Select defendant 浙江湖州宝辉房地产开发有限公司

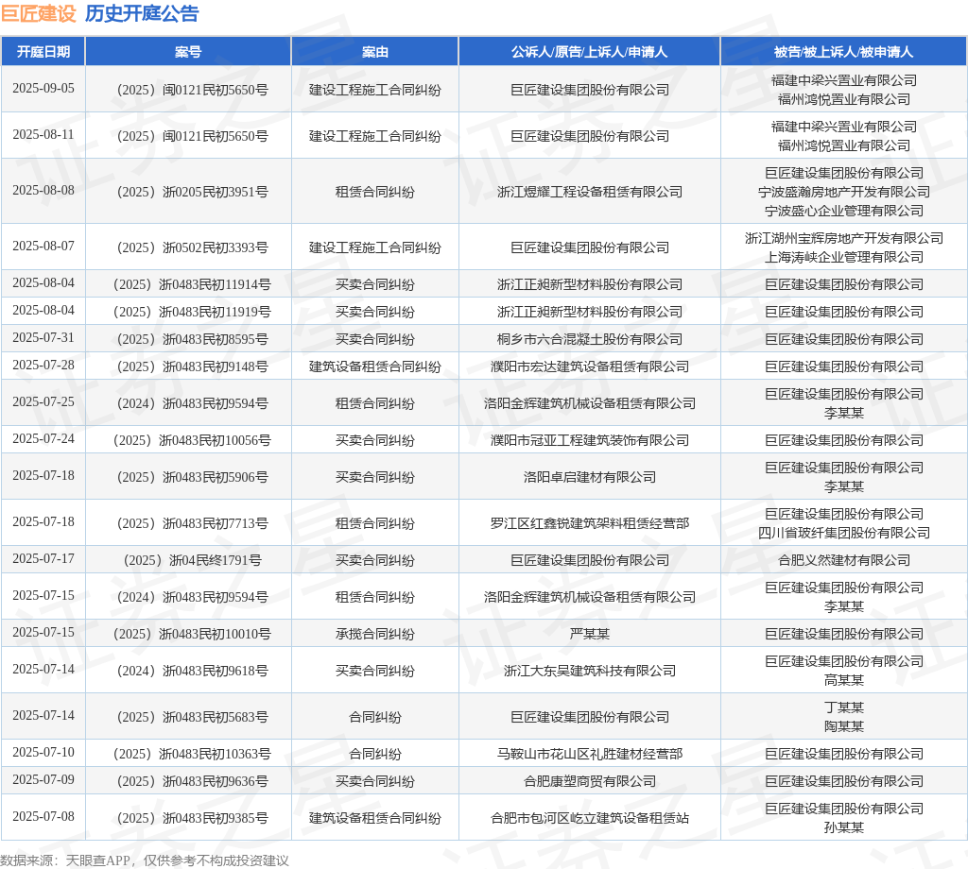(844, 238)
